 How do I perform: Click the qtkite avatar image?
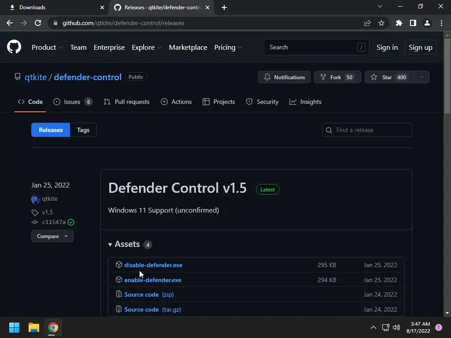click(36, 199)
